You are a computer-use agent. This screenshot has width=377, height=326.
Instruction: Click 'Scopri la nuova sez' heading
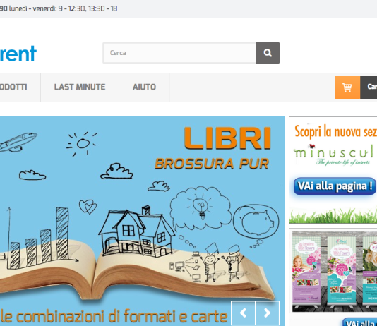point(335,132)
